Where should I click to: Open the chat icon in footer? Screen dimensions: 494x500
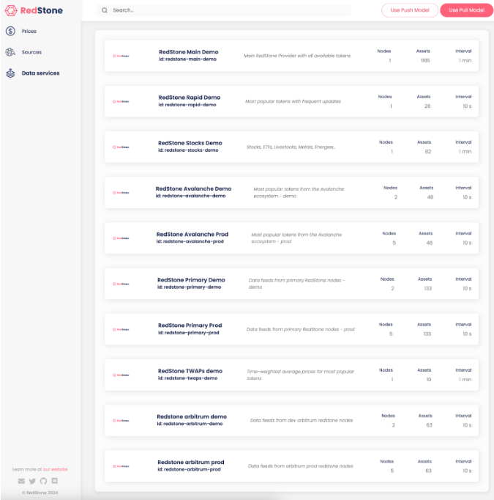(55, 481)
